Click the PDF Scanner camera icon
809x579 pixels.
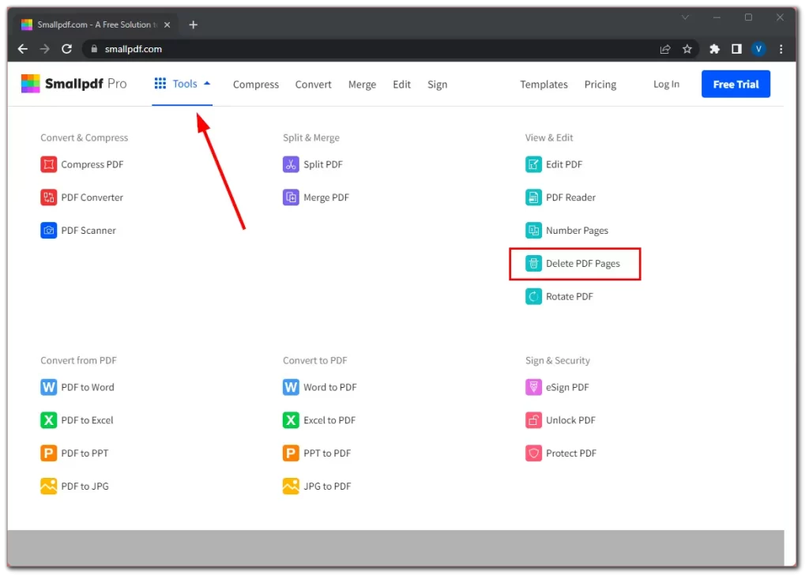click(48, 230)
